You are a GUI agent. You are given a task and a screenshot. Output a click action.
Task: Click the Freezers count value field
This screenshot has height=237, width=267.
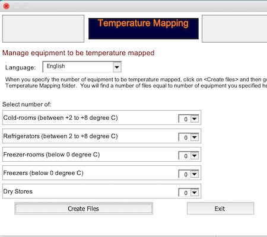pos(185,174)
